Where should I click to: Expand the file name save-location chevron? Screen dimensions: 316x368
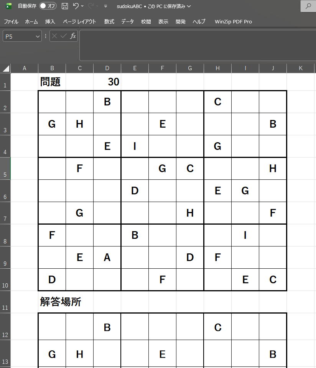click(189, 7)
